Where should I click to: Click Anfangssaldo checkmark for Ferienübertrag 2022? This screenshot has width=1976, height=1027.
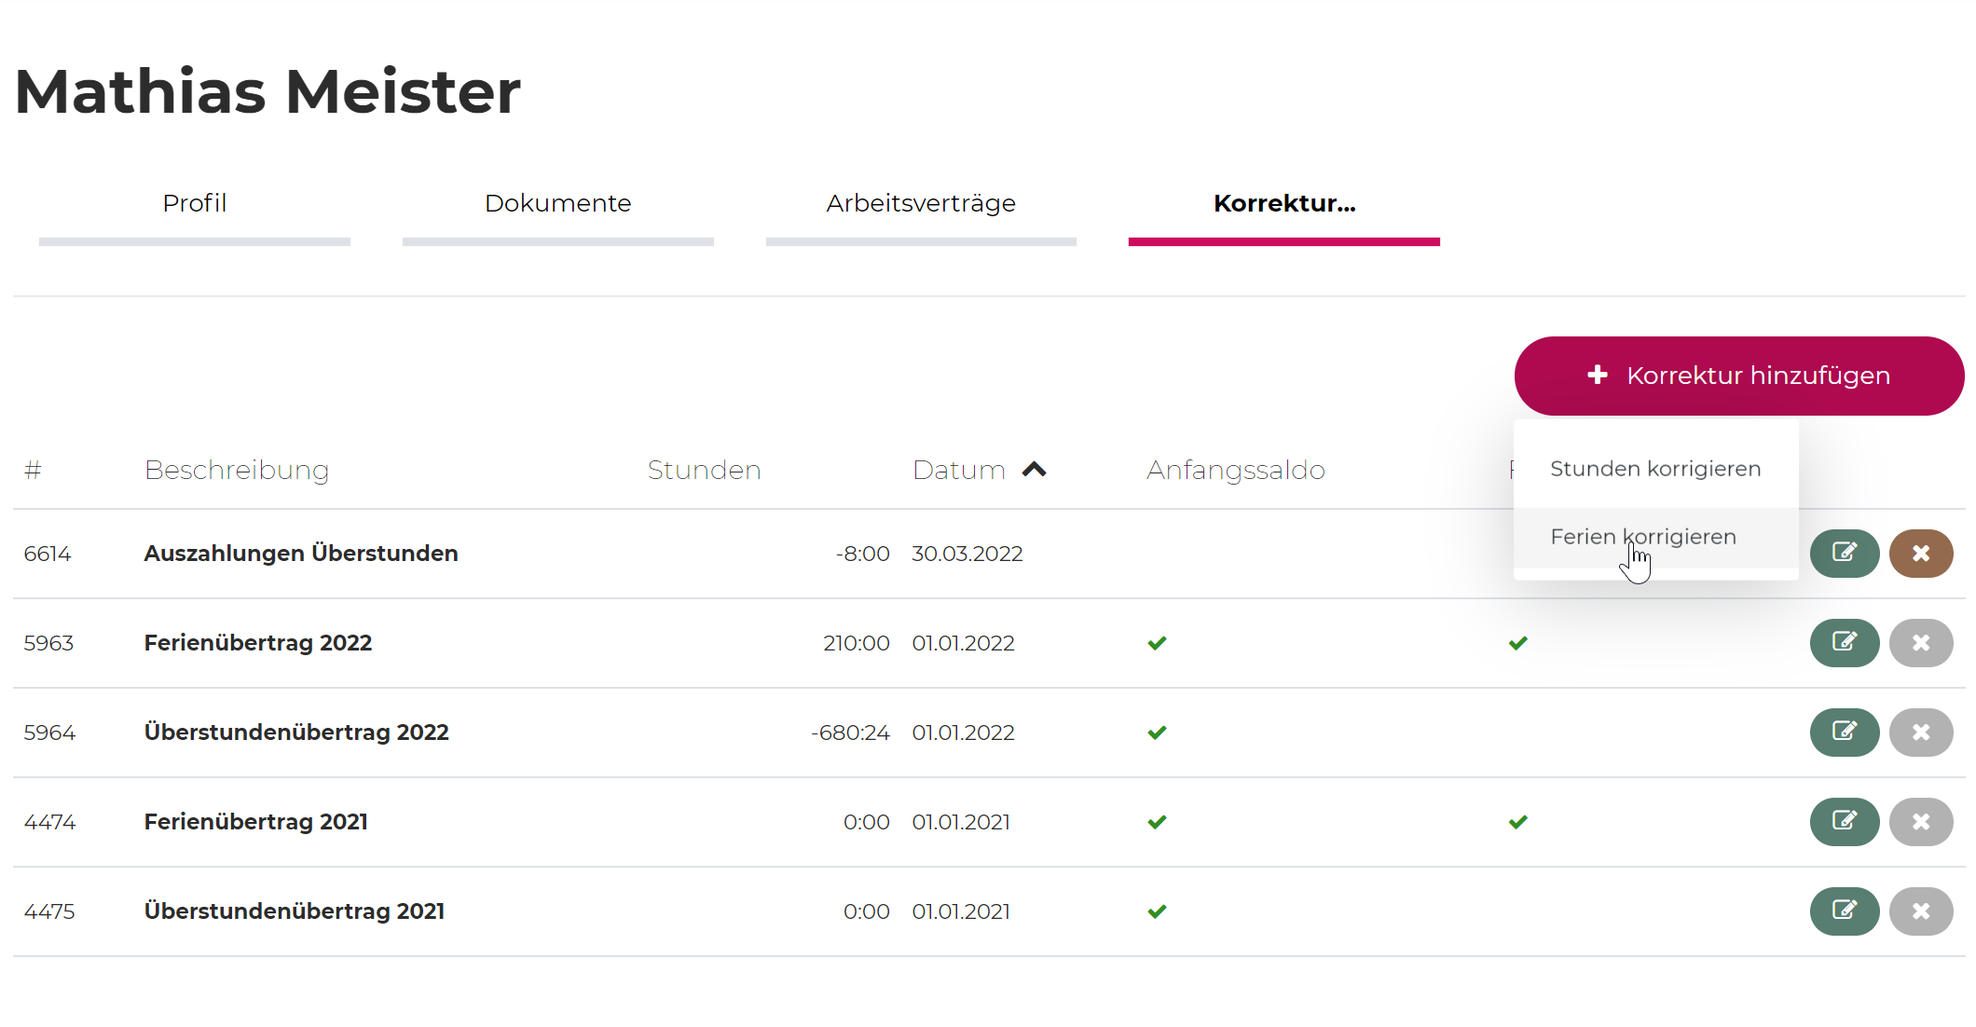click(1157, 643)
